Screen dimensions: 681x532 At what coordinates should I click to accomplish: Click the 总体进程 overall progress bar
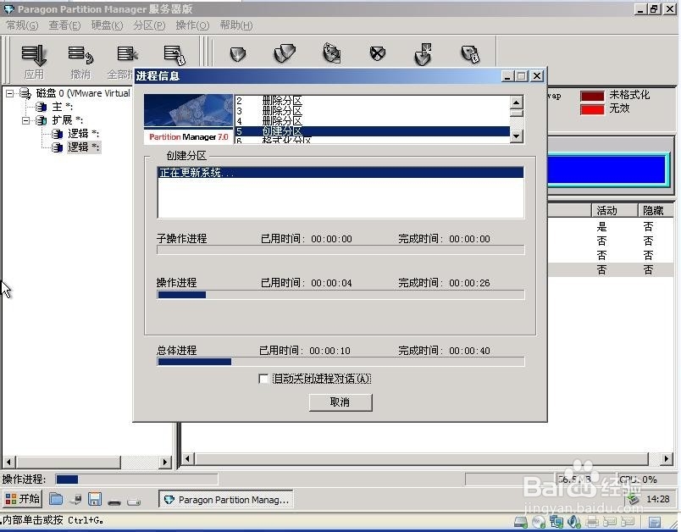point(340,362)
